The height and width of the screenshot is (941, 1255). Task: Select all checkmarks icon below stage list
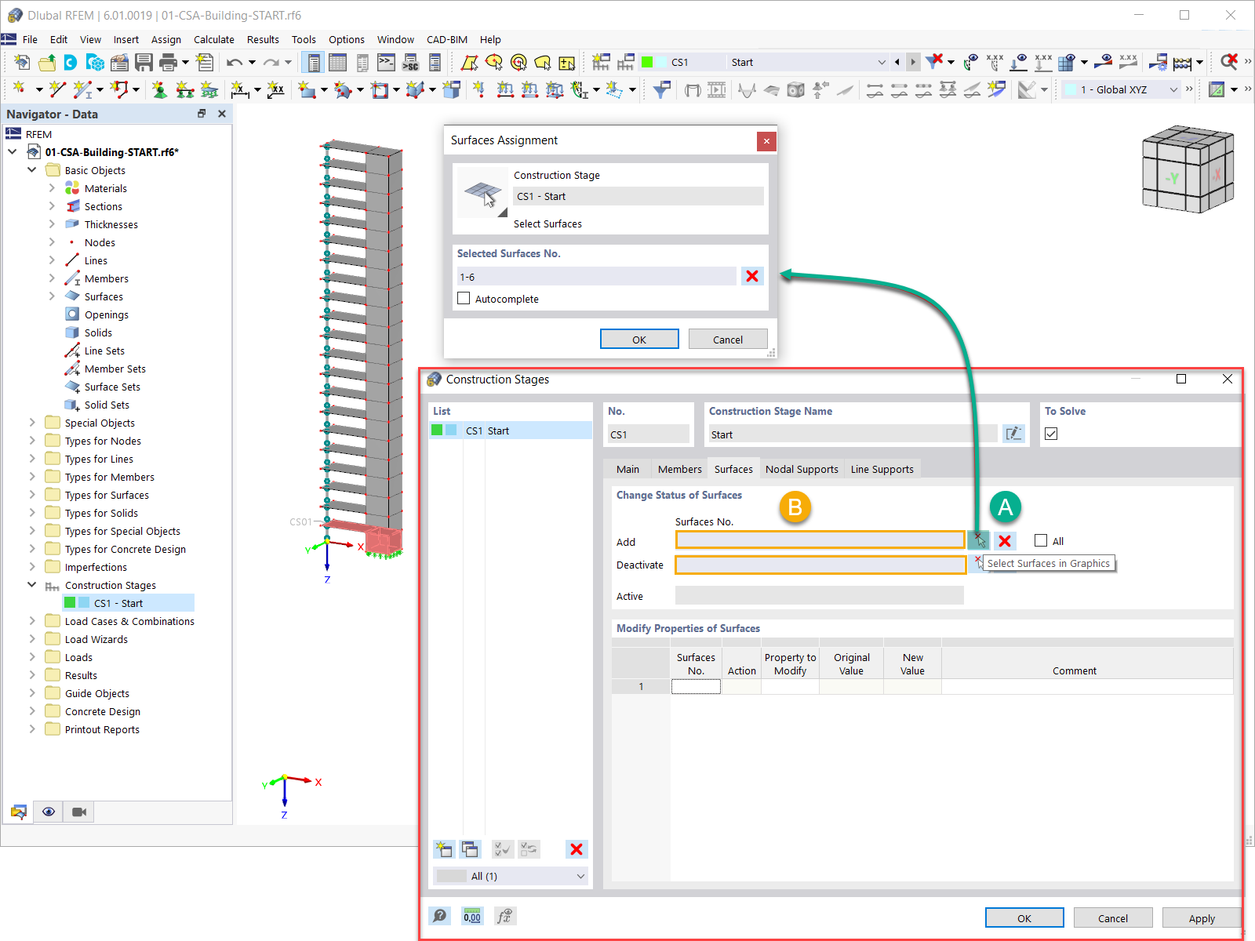503,849
